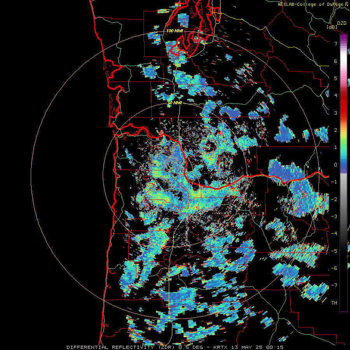
Task: Click the -2 value on color scale
Action: pyautogui.click(x=334, y=199)
